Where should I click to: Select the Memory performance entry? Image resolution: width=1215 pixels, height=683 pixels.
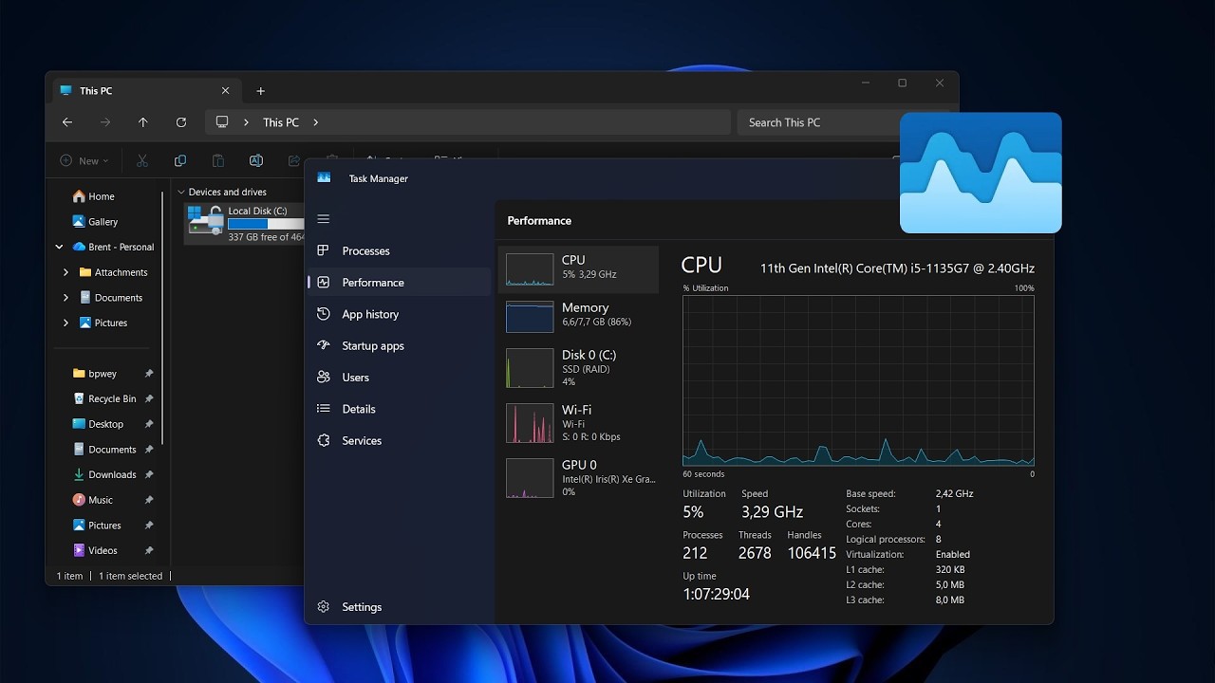[578, 317]
